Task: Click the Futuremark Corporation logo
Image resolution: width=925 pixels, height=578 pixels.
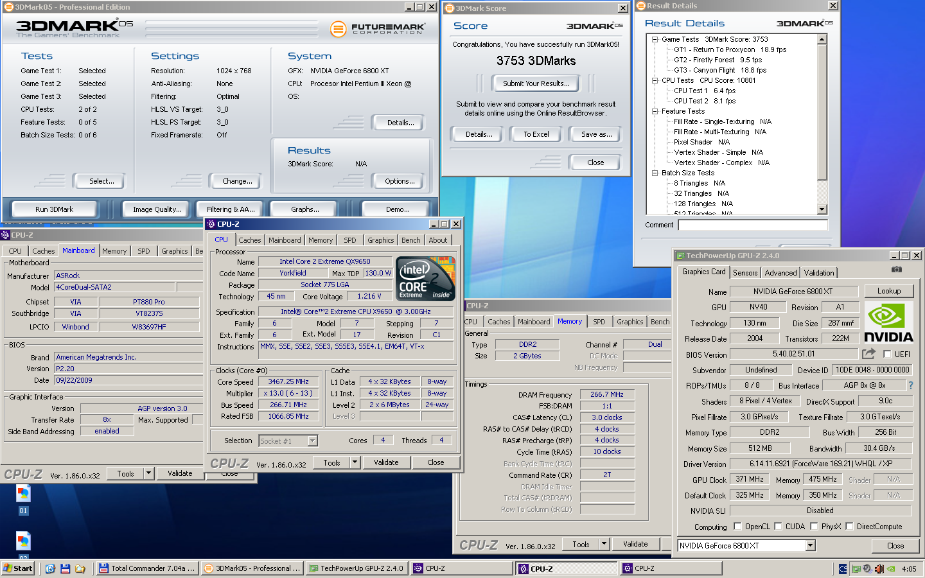Action: pos(377,29)
